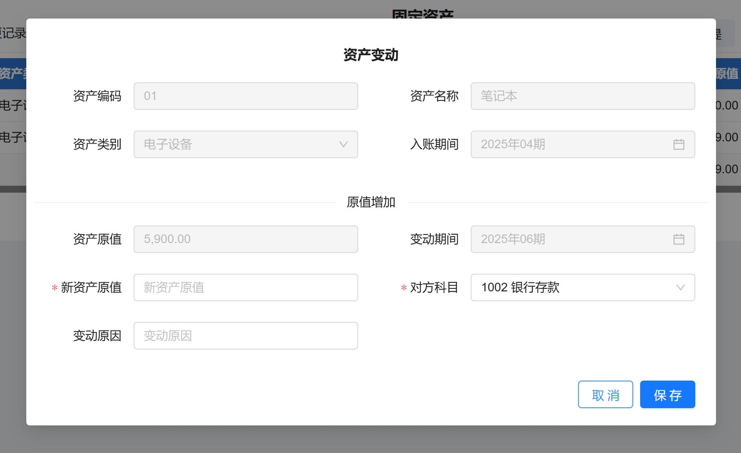Screen dimensions: 741x453
Task: Click the 资产名称 field showing 笔记本
Action: (582, 96)
